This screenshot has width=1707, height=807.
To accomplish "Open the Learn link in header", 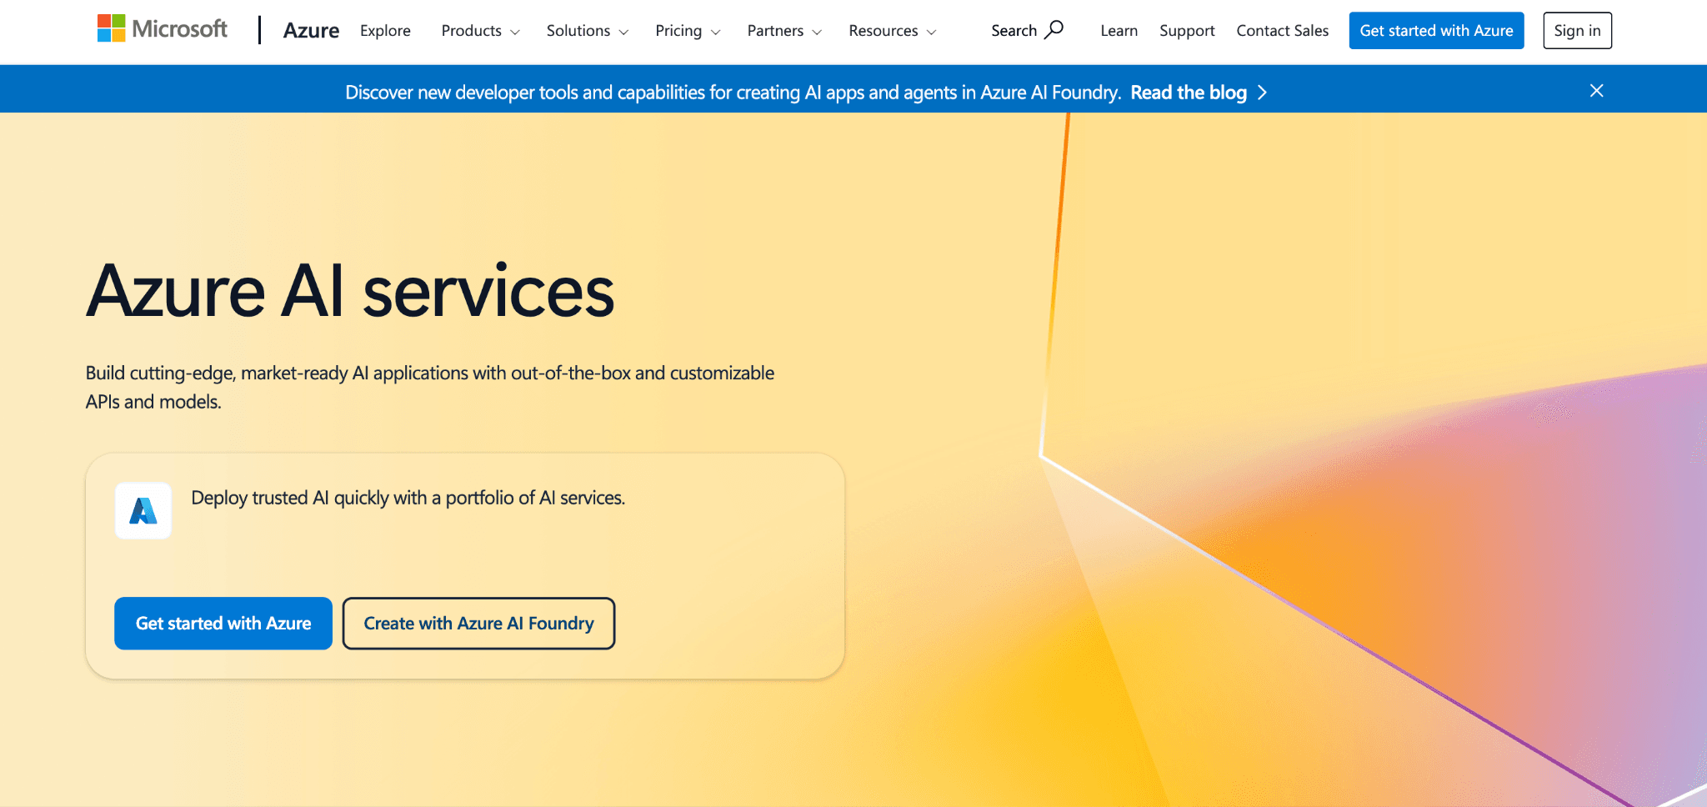I will 1119,31.
